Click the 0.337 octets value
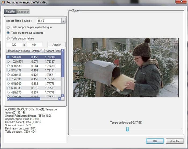The width and height of the screenshot is (188, 149). coord(35,93)
